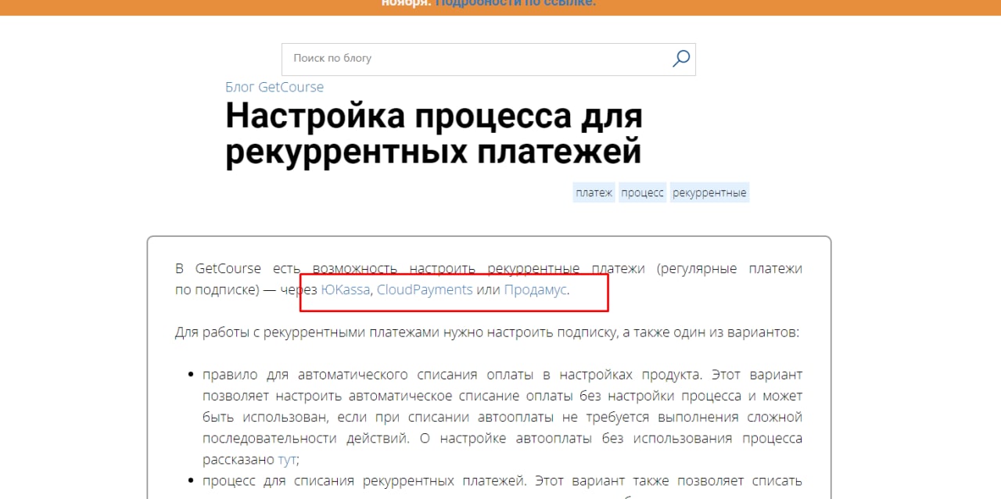Click the heading 'Настройка процесса для рекуррентных платежей'
The image size is (1001, 499).
(x=434, y=134)
